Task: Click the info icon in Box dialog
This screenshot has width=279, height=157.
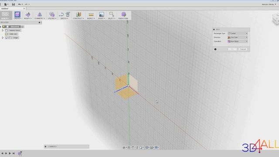Action: tap(215, 49)
